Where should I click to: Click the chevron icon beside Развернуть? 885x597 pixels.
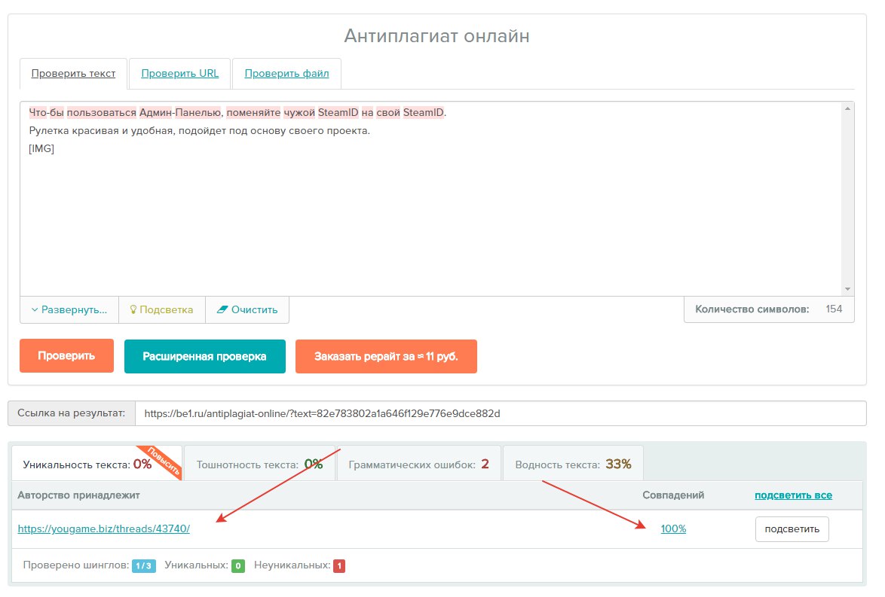(x=35, y=310)
